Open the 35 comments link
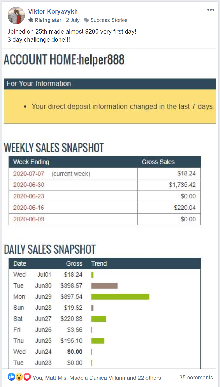The width and height of the screenshot is (220, 387). coord(196,378)
